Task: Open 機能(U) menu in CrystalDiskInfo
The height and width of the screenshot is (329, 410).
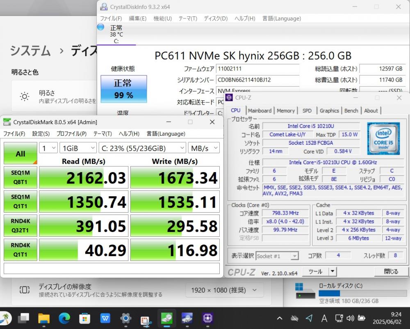Action: 163,18
